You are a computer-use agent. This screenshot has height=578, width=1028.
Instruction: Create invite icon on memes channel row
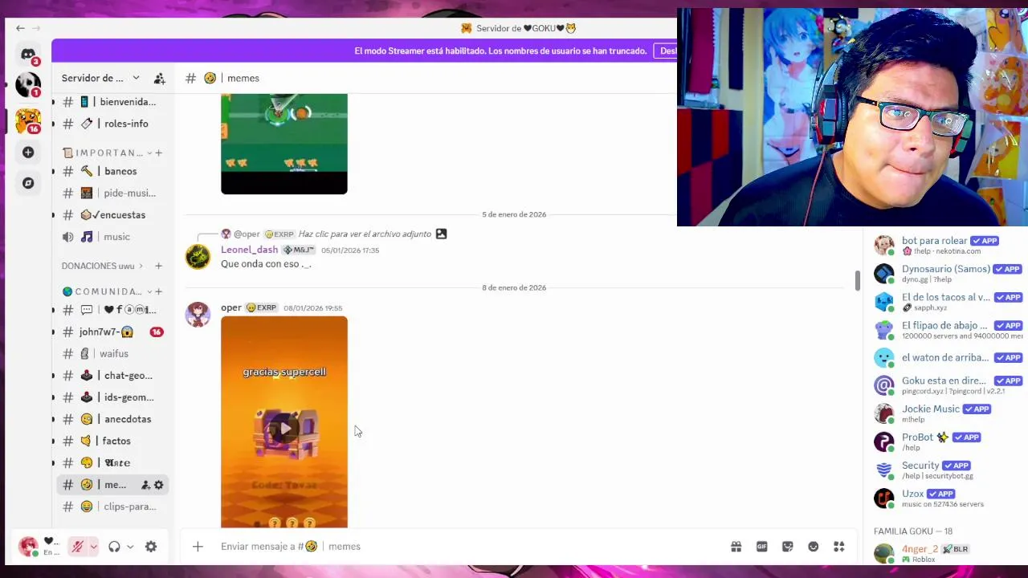point(145,485)
